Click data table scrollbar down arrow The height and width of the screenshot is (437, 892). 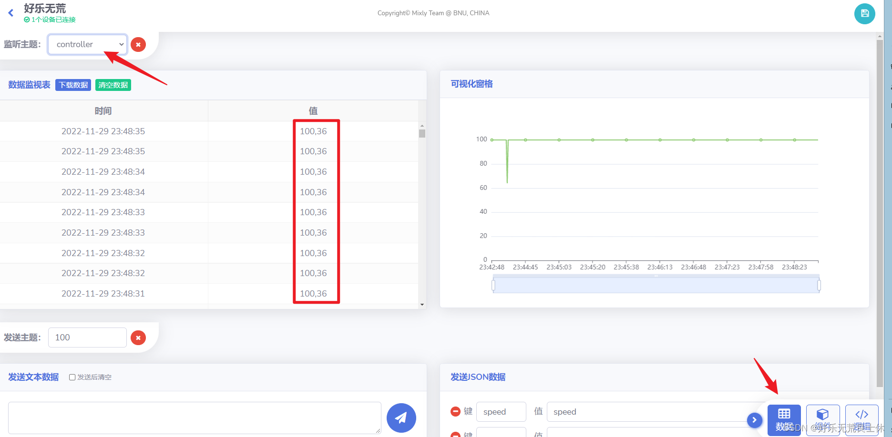[422, 305]
